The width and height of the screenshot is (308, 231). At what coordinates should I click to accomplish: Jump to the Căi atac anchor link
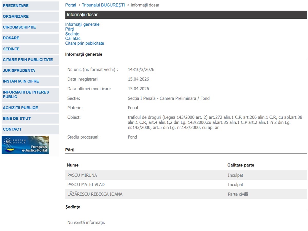(73, 38)
